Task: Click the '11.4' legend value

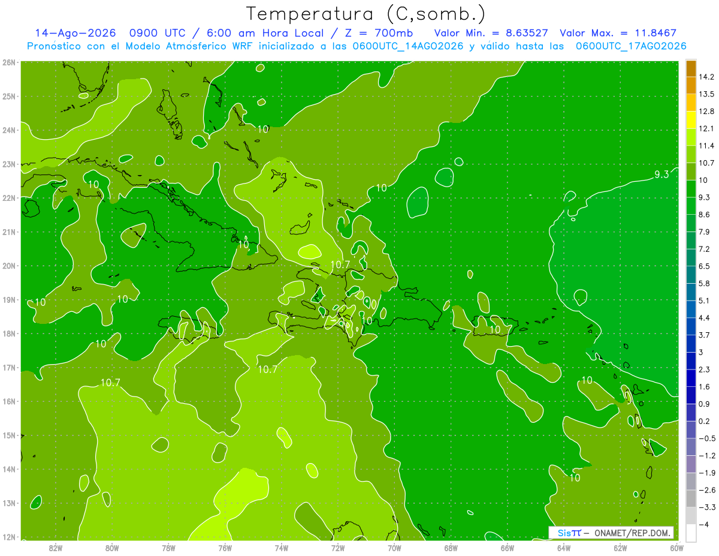Action: (706, 146)
